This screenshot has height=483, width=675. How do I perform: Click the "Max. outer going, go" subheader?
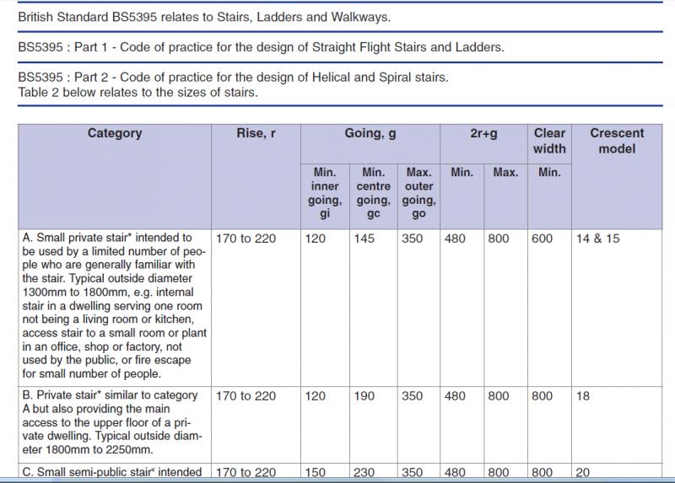419,193
